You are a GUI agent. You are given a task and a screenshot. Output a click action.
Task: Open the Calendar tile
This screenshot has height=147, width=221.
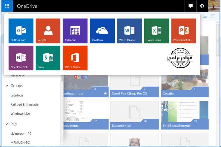click(x=75, y=31)
